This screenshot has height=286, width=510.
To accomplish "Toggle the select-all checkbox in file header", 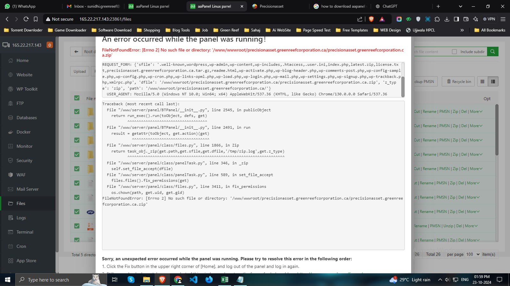I will [77, 98].
